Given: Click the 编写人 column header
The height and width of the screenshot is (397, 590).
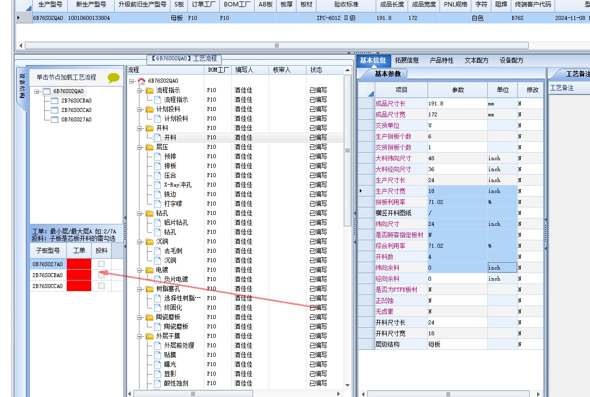Looking at the screenshot, I should click(x=250, y=70).
